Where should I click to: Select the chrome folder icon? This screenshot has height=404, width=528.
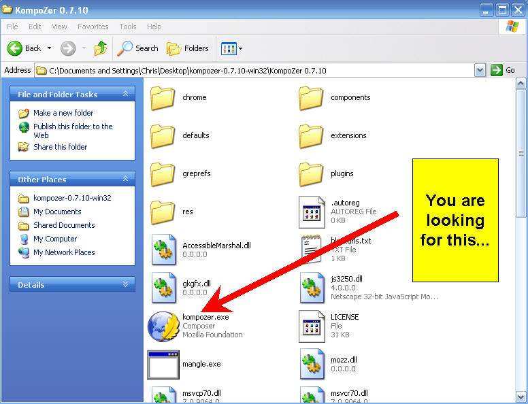(x=163, y=98)
